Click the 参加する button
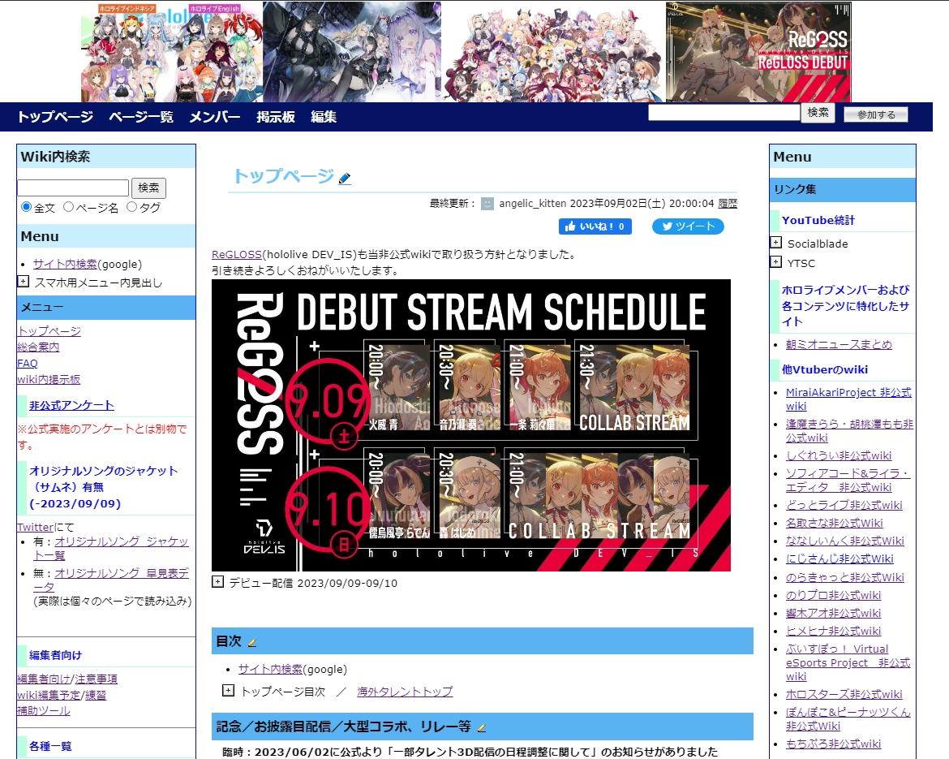Viewport: 949px width, 759px height. tap(876, 114)
